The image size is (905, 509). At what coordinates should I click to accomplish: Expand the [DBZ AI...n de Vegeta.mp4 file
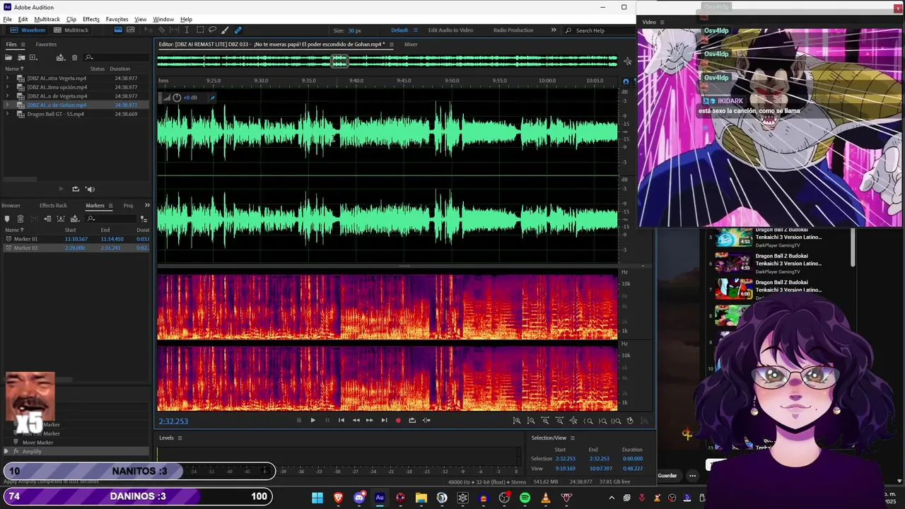(7, 96)
